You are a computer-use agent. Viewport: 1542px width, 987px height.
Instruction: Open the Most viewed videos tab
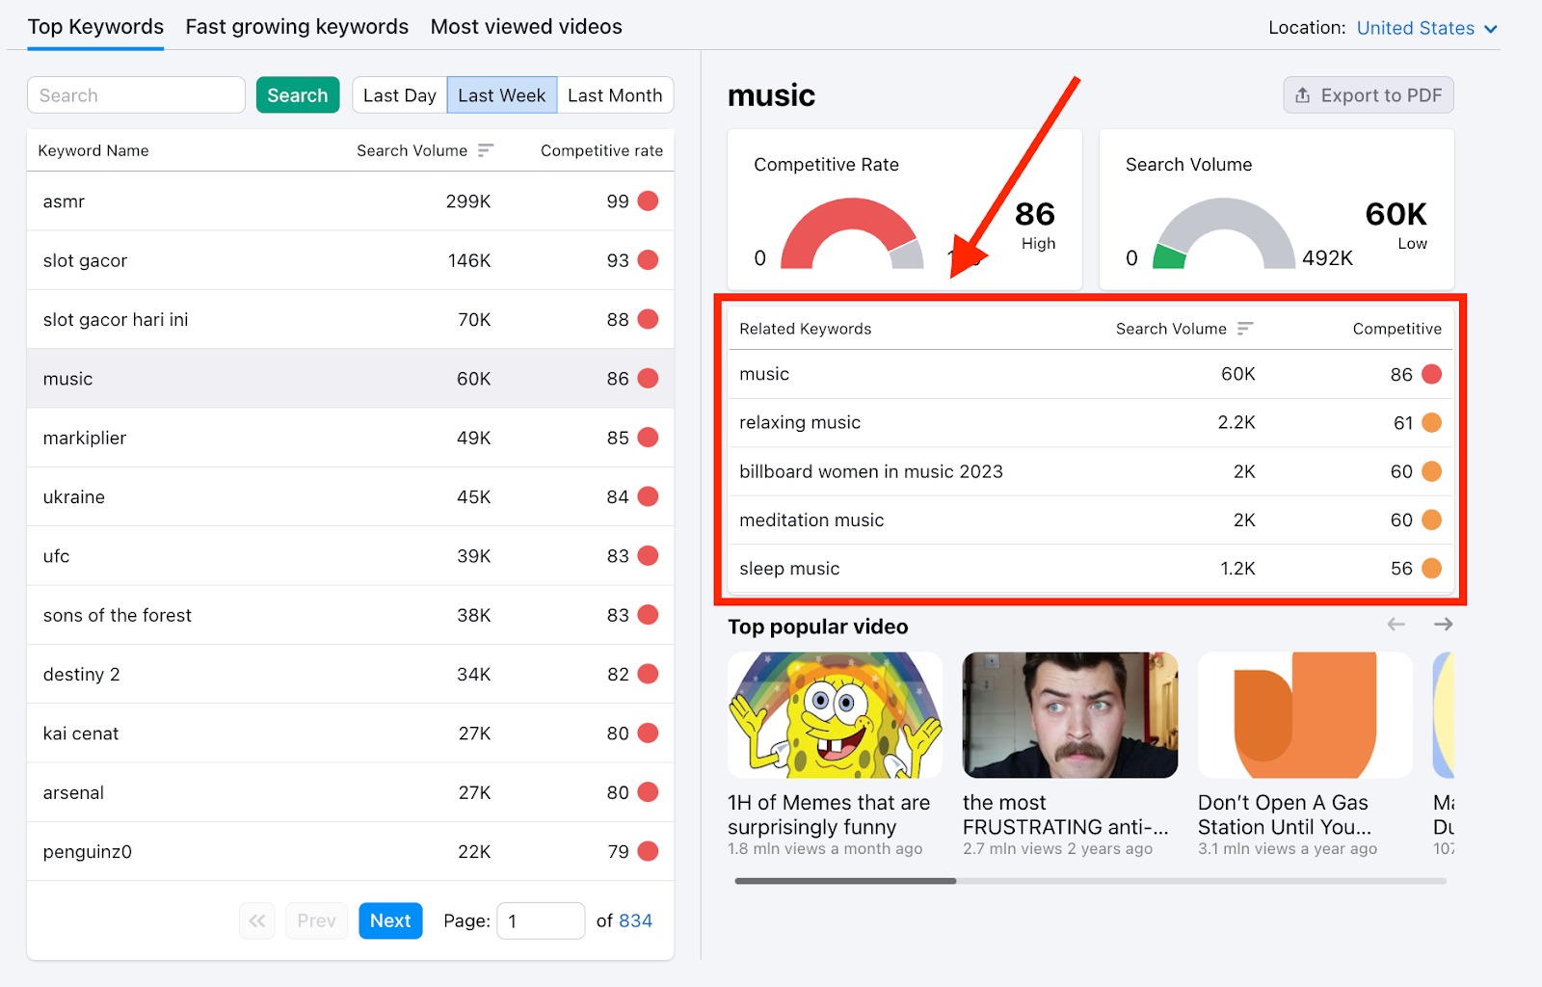click(x=525, y=27)
